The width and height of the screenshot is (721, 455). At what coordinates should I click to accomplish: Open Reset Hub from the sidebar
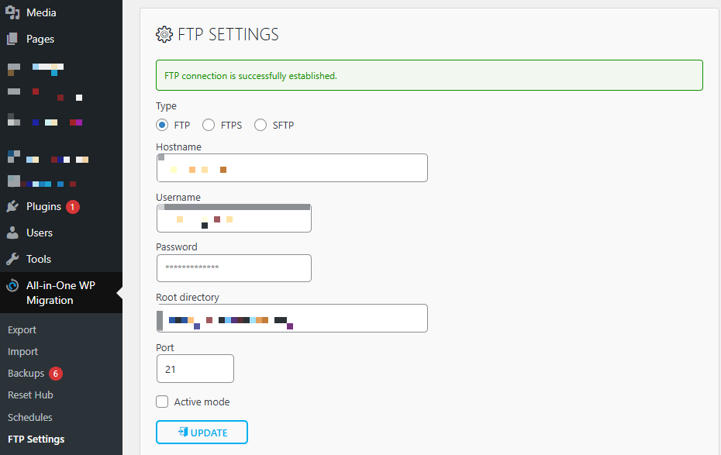[30, 395]
